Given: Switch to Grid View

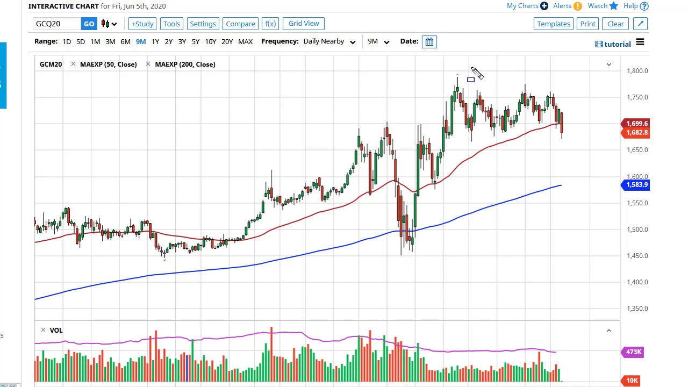Looking at the screenshot, I should [304, 24].
